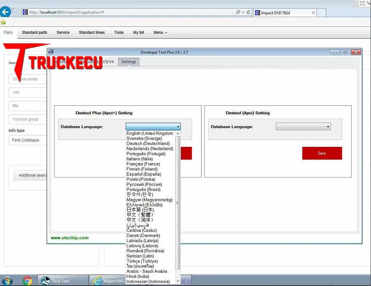371x286 pixels.
Task: Open the Standard times menu item
Action: tap(92, 33)
